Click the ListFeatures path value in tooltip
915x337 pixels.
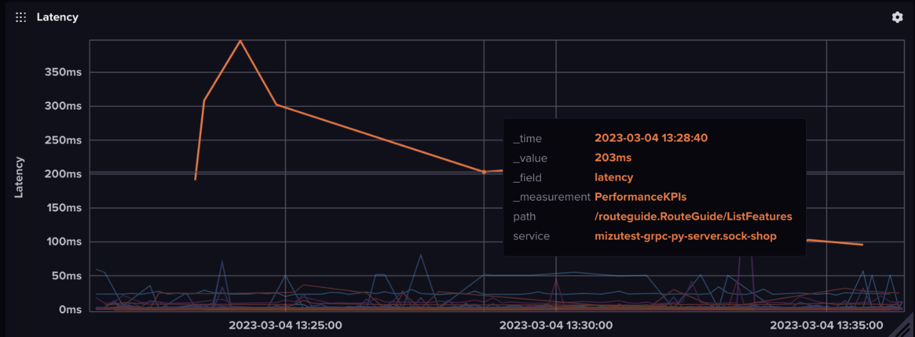(x=693, y=217)
